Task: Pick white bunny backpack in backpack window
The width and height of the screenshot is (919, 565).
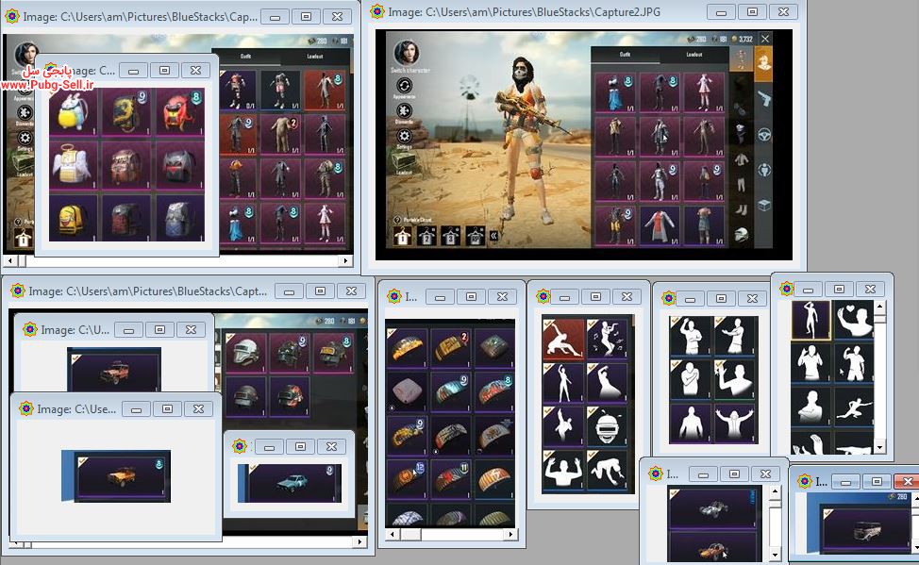Action: tap(74, 111)
